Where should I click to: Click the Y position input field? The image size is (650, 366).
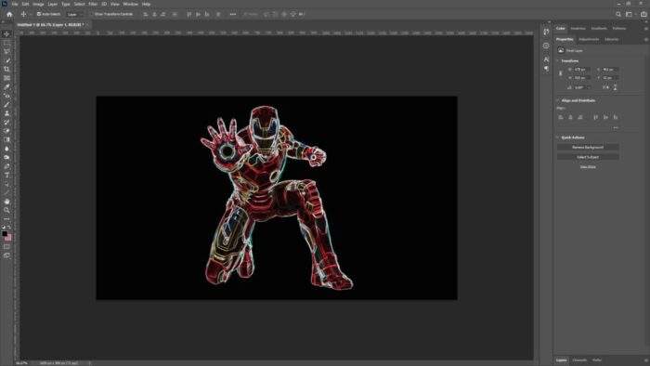(610, 78)
